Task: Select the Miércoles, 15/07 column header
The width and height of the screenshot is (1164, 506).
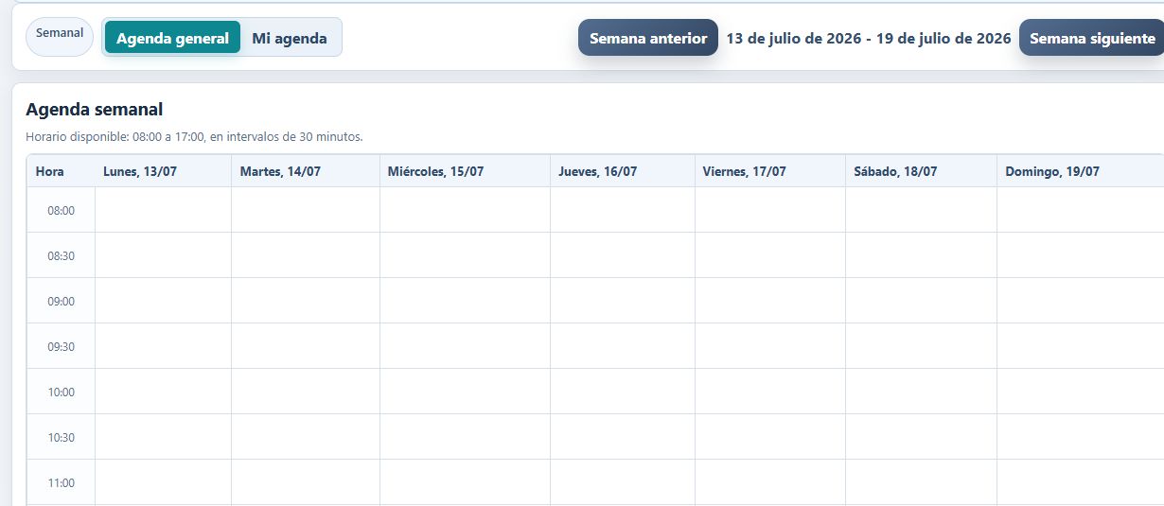Action: (x=466, y=171)
